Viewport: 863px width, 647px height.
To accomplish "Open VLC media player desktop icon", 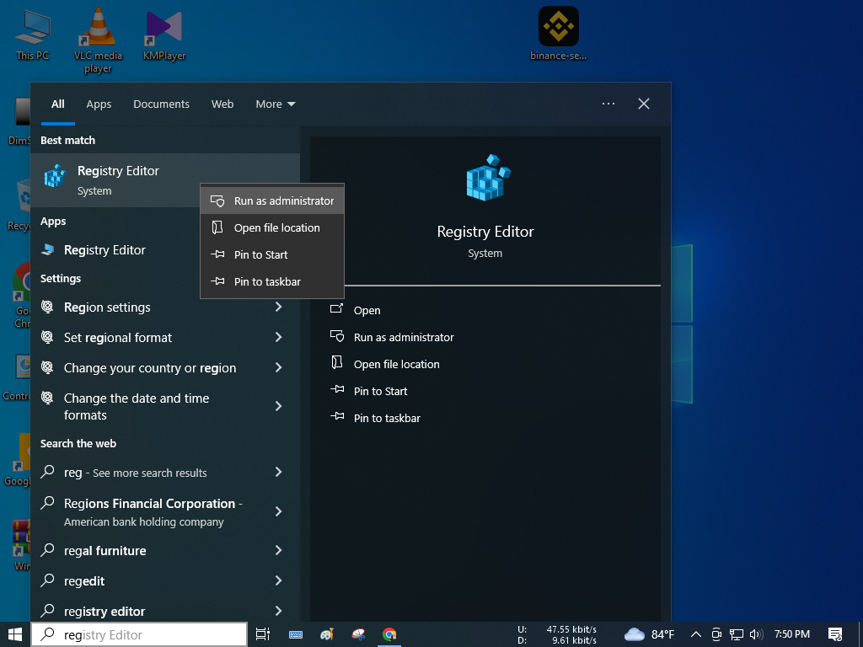I will [98, 40].
